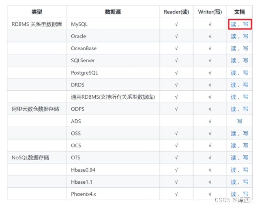Select the Reader(读) column header
The image size is (258, 206).
point(177,12)
